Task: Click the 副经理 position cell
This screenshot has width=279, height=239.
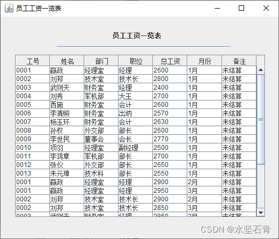Action: (136, 148)
